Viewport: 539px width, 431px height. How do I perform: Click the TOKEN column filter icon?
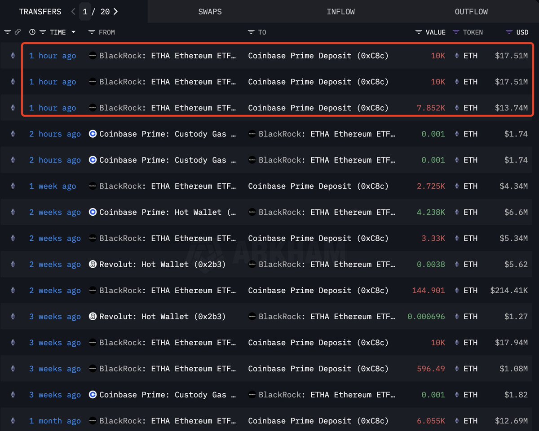pos(455,32)
